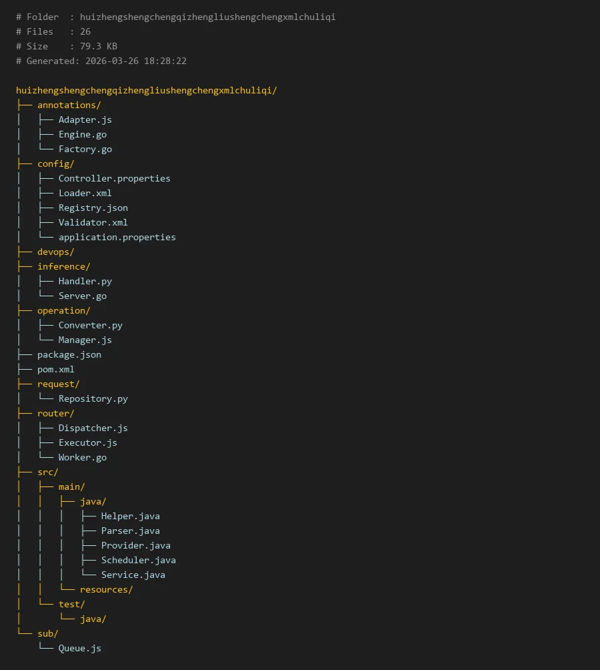The height and width of the screenshot is (670, 600).
Task: Open Controller.properties file
Action: coord(114,178)
